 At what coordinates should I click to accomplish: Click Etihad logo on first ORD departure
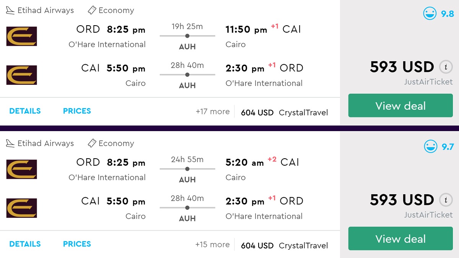(x=22, y=36)
